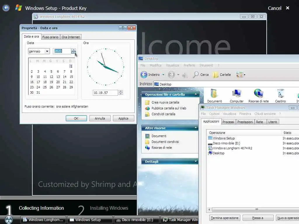Screen dimensions: 299x224
Task: Increase the year with the up spinner
Action: coord(74,50)
